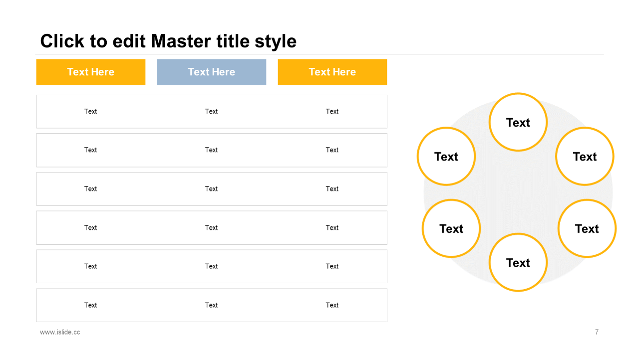Pick the lower-right circle of the ring diagram
The image size is (639, 359).
[587, 228]
